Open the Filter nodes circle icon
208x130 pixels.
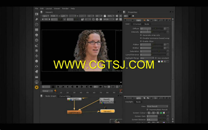tap(37, 40)
